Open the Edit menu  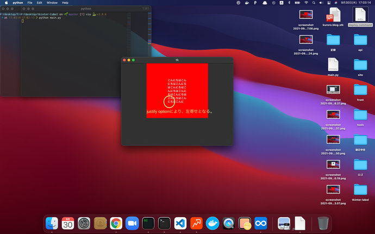pos(40,3)
